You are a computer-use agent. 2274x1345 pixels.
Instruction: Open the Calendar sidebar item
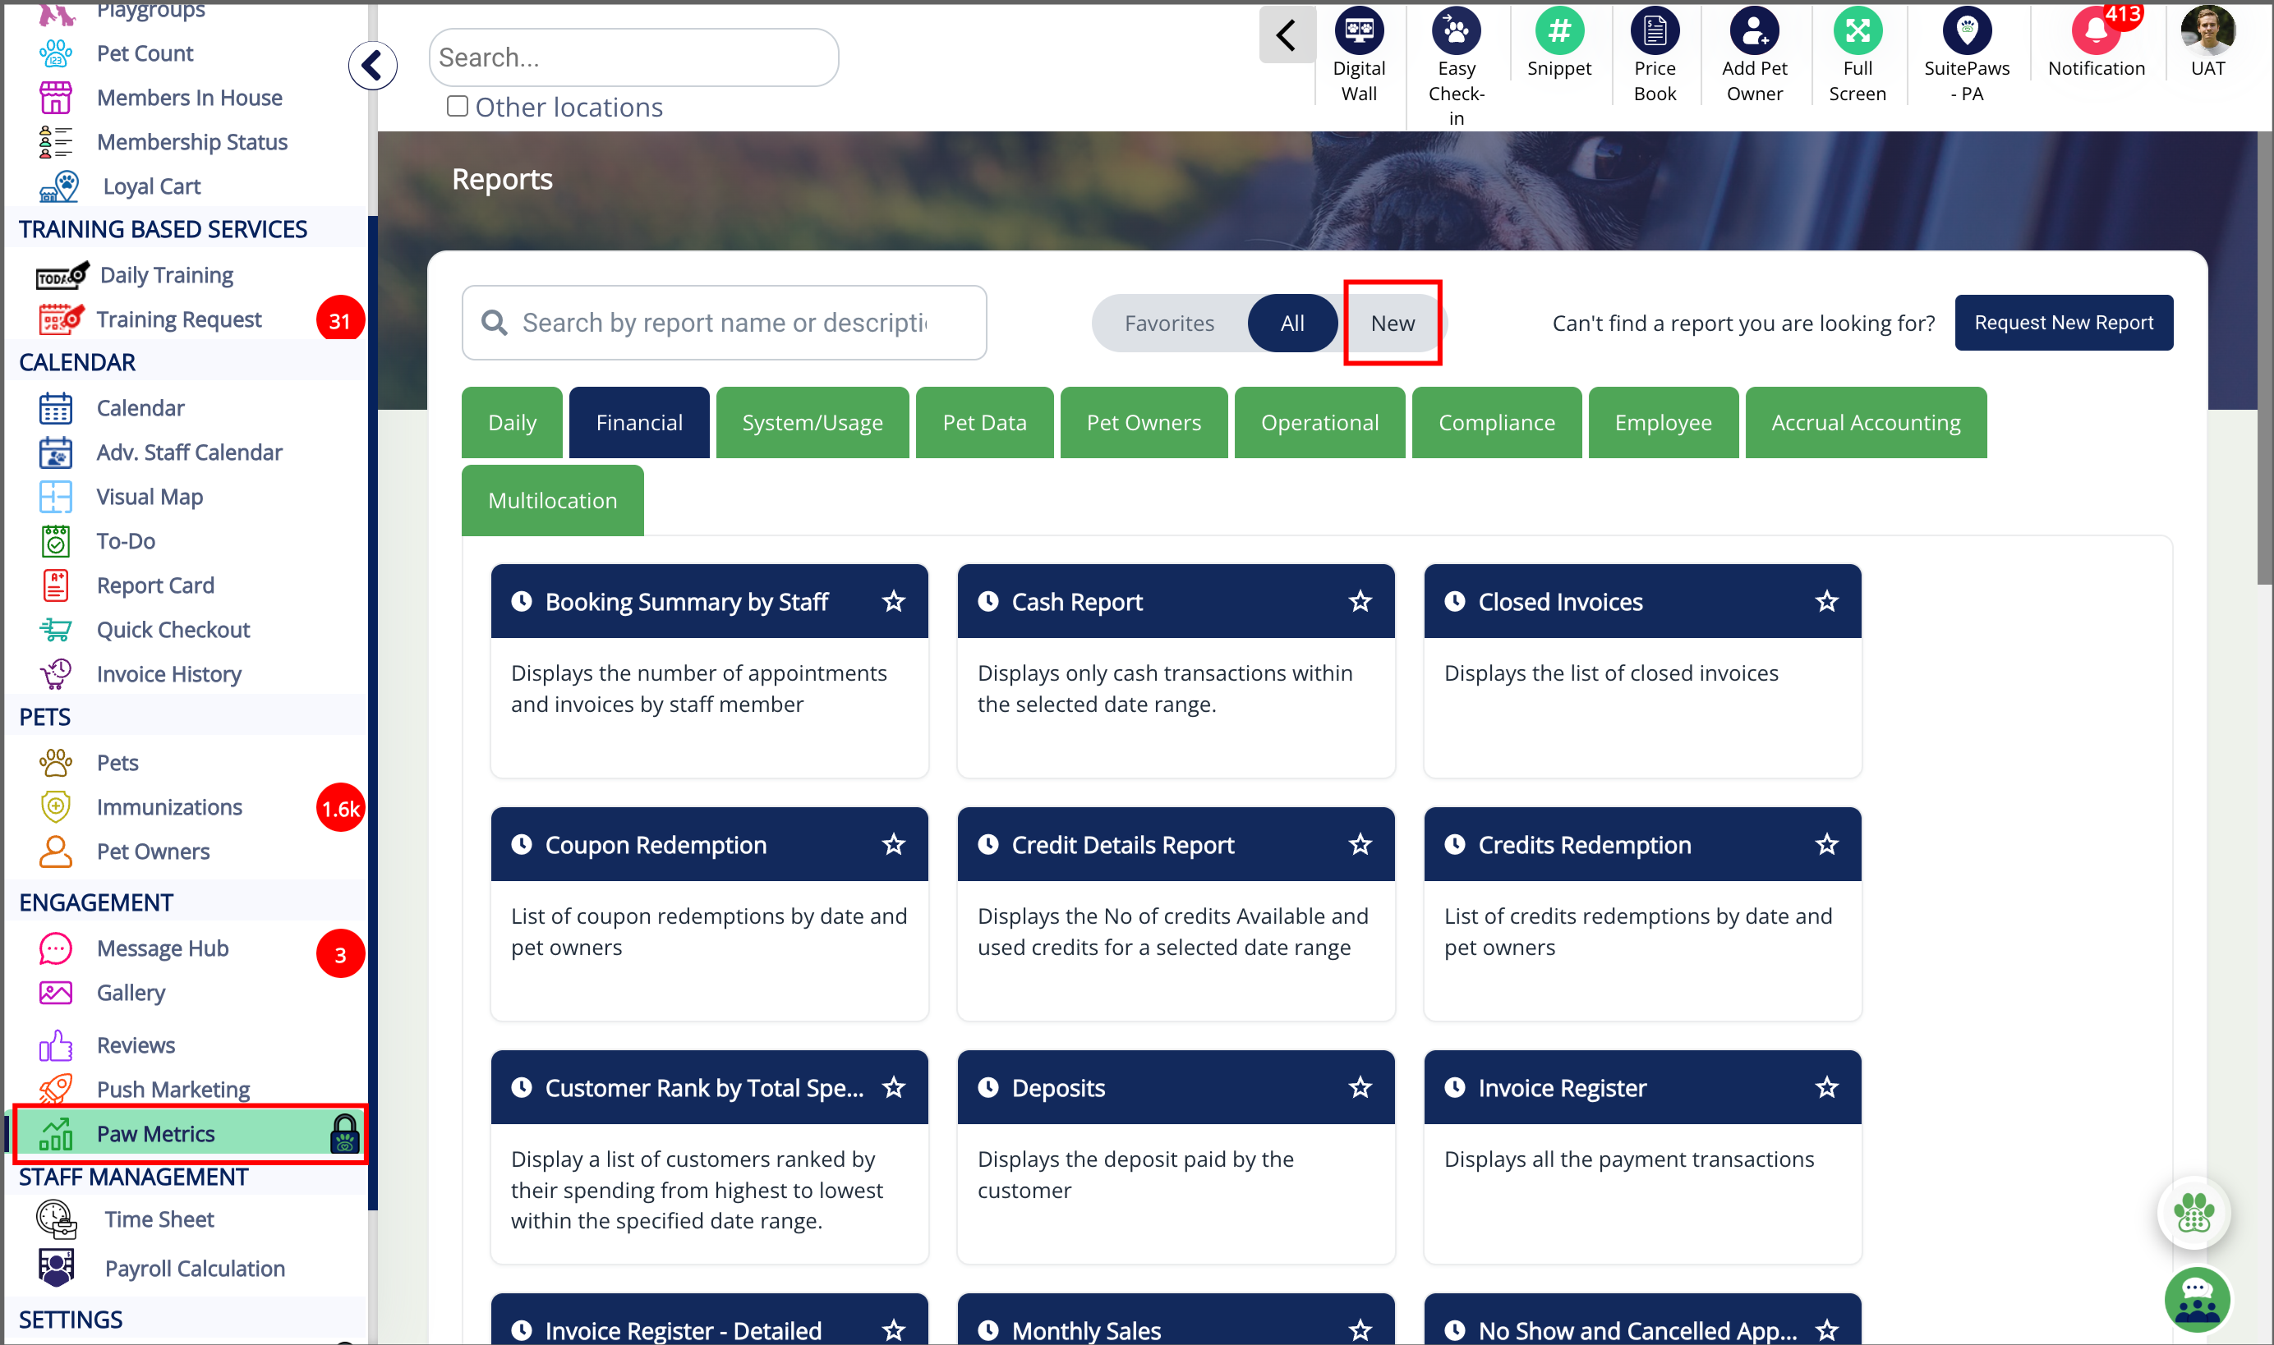point(140,408)
